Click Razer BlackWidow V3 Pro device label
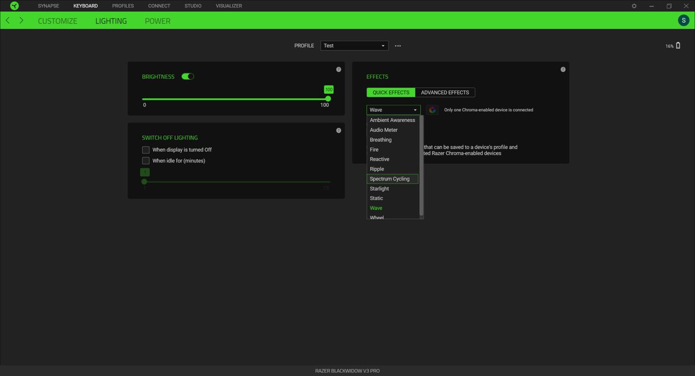695x376 pixels. pos(348,371)
